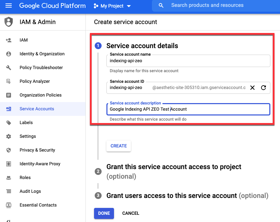The height and width of the screenshot is (222, 280).
Task: Click the CANCEL button
Action: (x=131, y=213)
